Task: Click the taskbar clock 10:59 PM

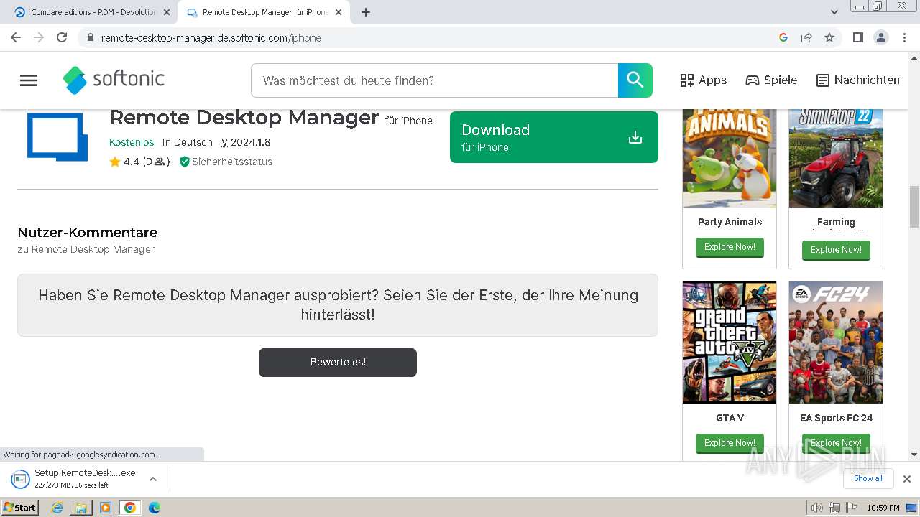Action: coord(883,508)
